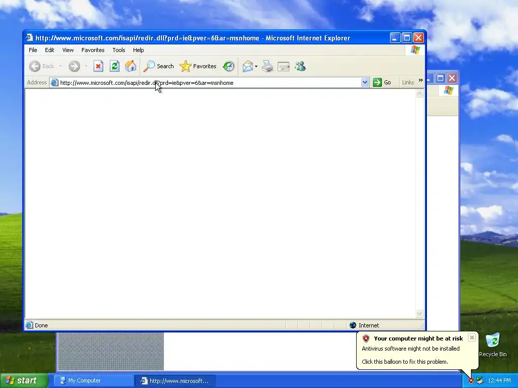
Task: Open the Tools menu
Action: pos(118,50)
